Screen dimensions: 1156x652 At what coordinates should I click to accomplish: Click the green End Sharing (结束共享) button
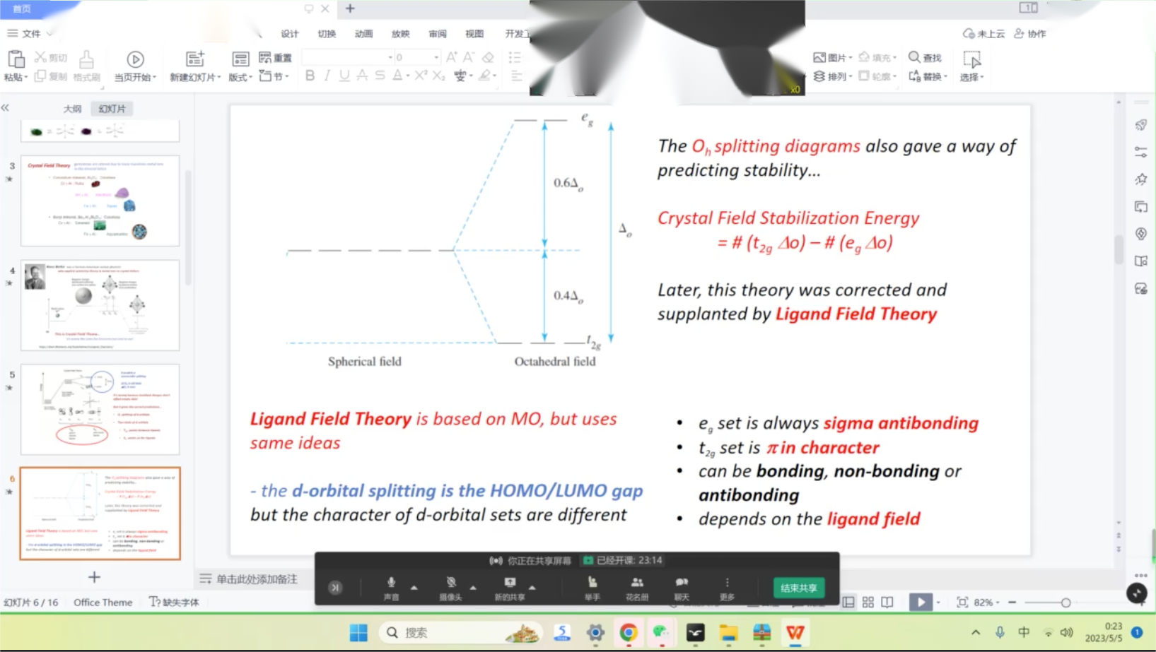(x=798, y=588)
